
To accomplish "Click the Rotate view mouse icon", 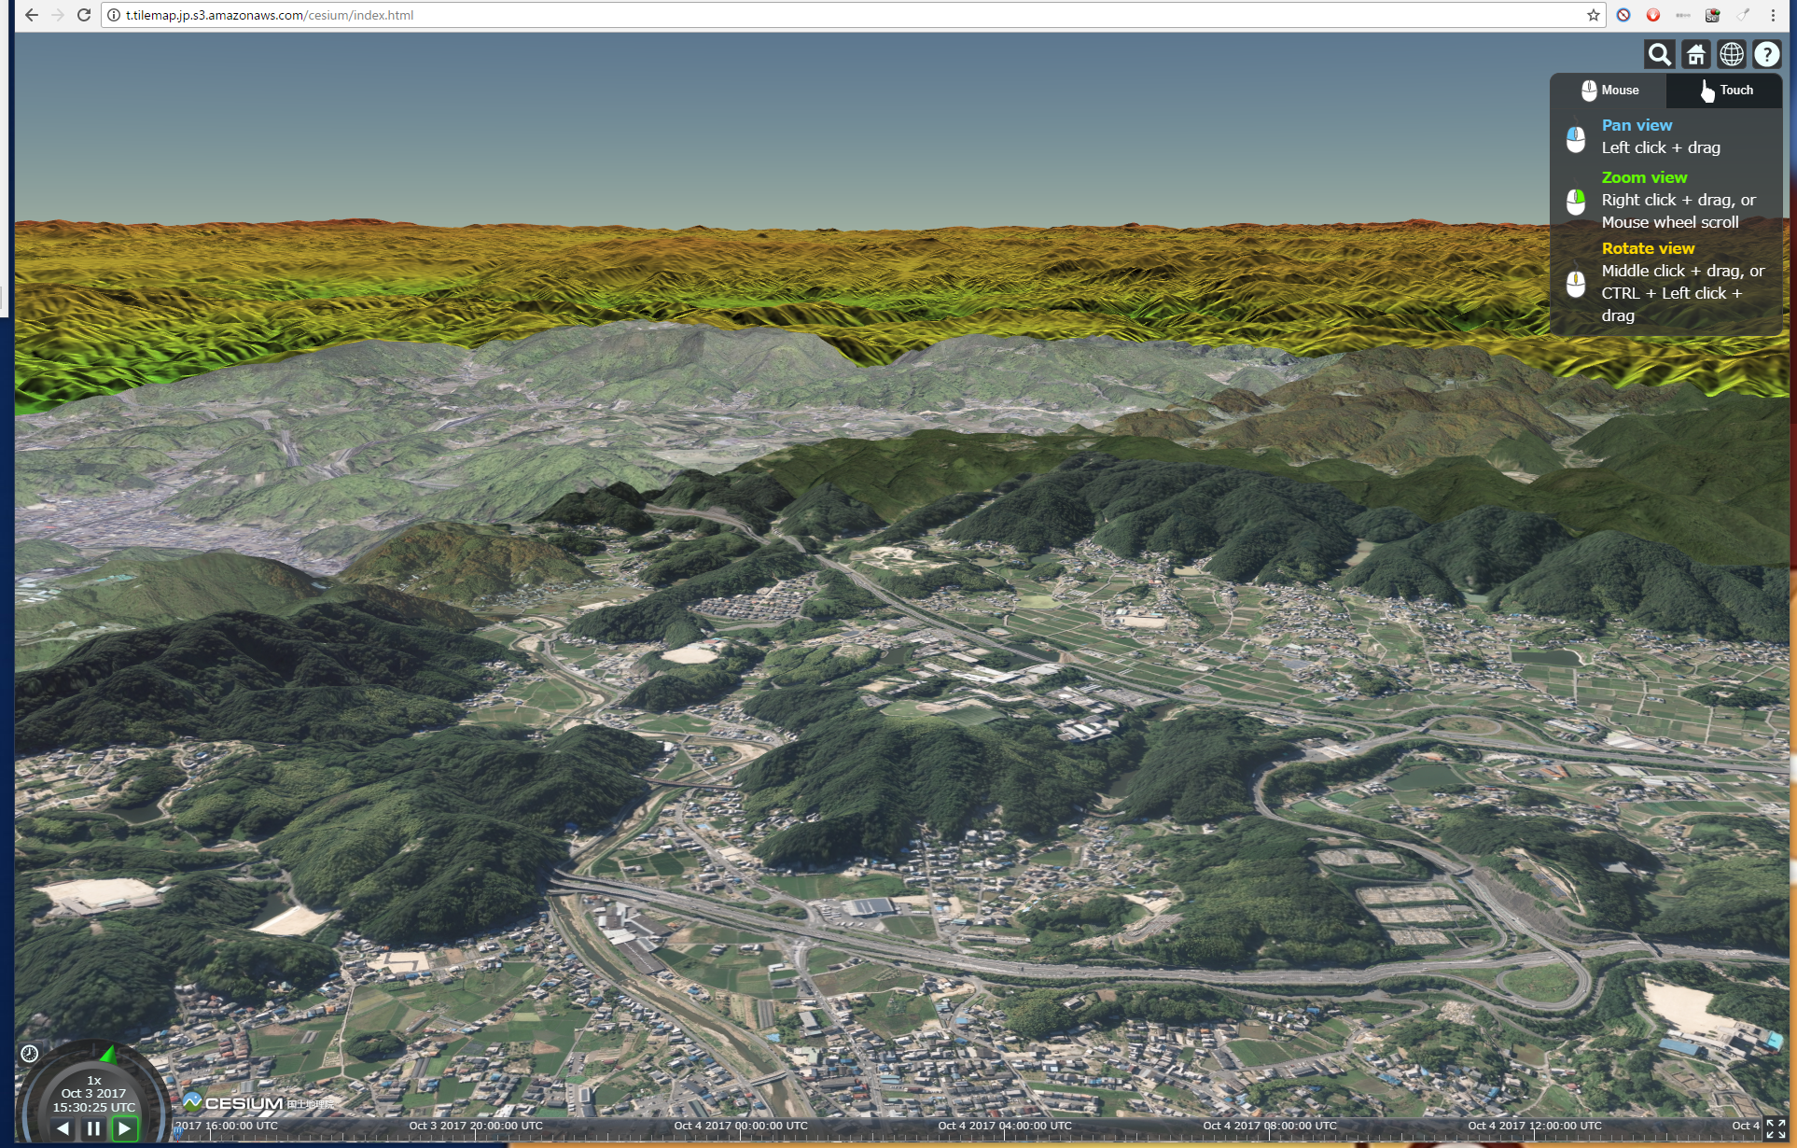I will (x=1576, y=284).
